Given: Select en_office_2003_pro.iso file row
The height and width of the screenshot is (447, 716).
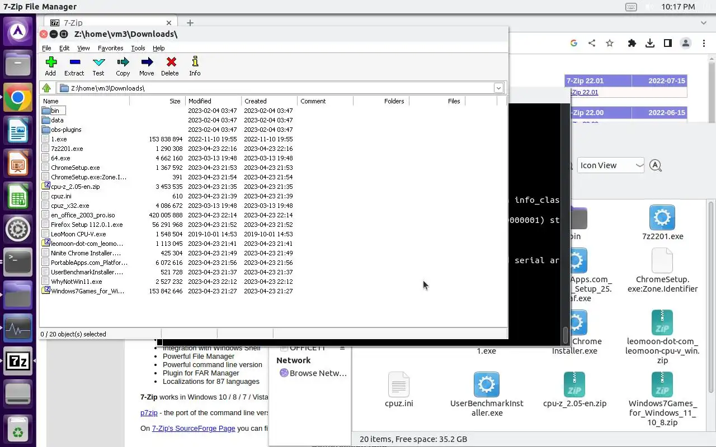Looking at the screenshot, I should pyautogui.click(x=83, y=215).
